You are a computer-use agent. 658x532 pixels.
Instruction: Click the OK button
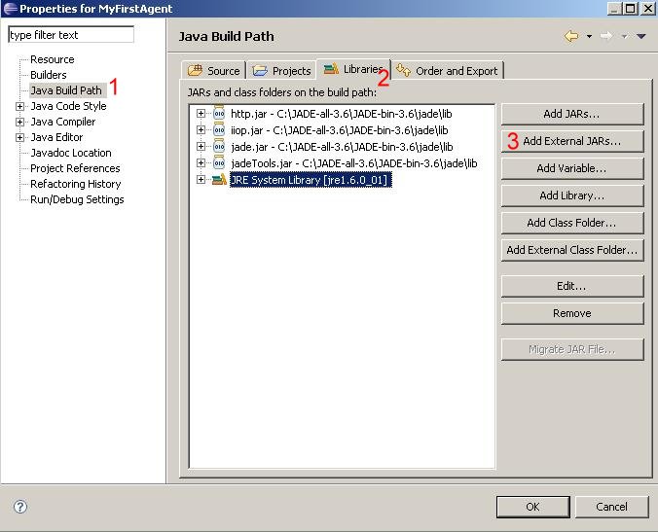tap(531, 507)
